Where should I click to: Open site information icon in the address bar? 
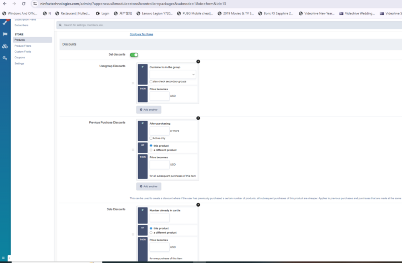click(x=35, y=4)
